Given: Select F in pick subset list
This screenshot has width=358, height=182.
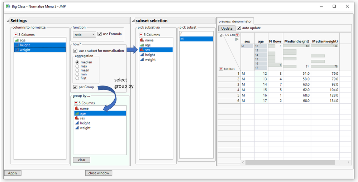Looking at the screenshot, I should 196,34.
